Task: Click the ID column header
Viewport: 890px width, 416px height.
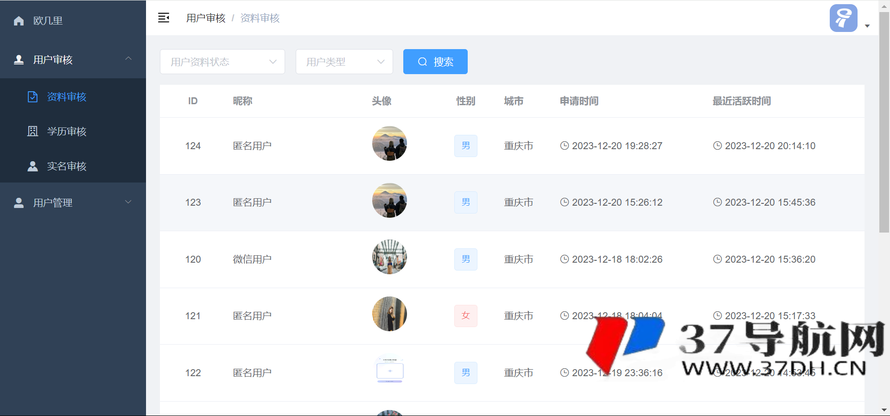Action: tap(193, 101)
